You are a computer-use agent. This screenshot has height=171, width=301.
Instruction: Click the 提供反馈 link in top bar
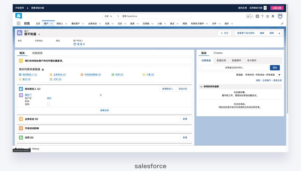[242, 8]
